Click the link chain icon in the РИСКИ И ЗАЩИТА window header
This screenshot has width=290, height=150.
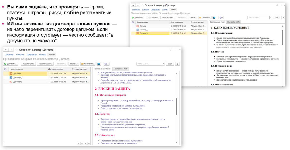(x=171, y=50)
